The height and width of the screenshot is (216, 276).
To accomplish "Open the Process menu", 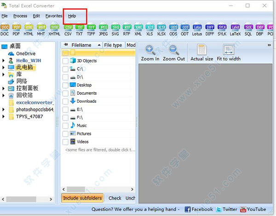I will click(x=20, y=16).
